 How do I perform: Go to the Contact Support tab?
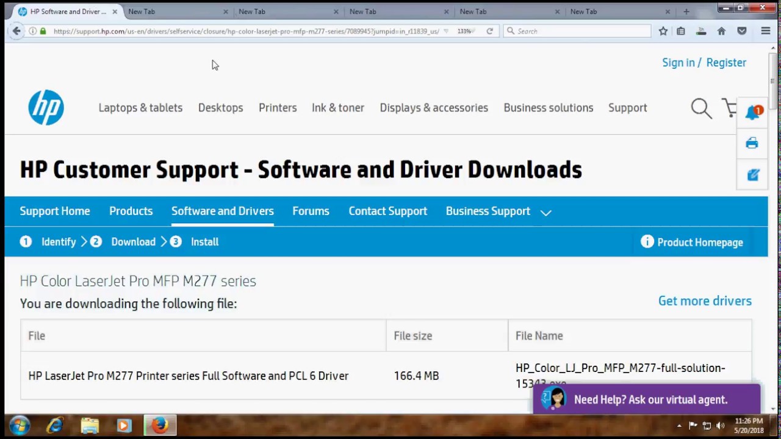coord(387,211)
